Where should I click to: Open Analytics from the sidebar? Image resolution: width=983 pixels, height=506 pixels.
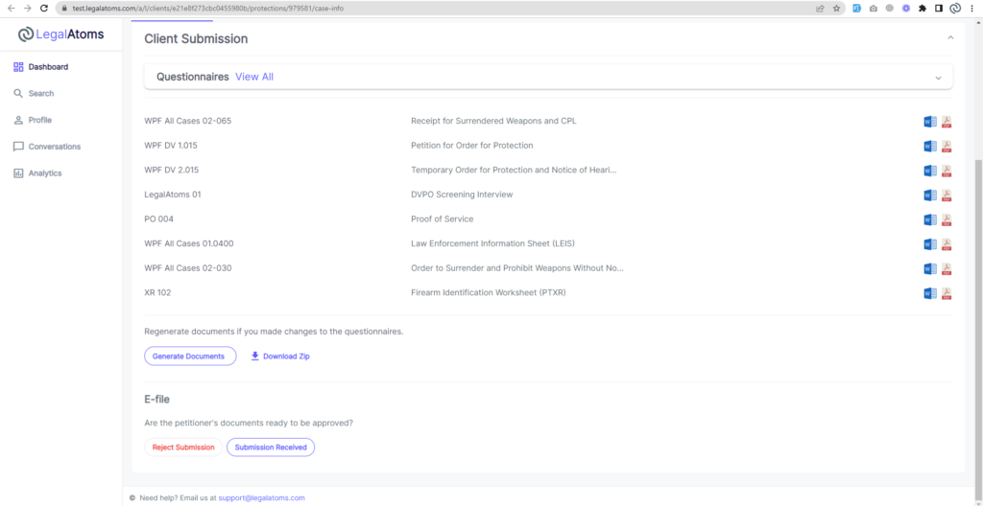click(x=44, y=173)
